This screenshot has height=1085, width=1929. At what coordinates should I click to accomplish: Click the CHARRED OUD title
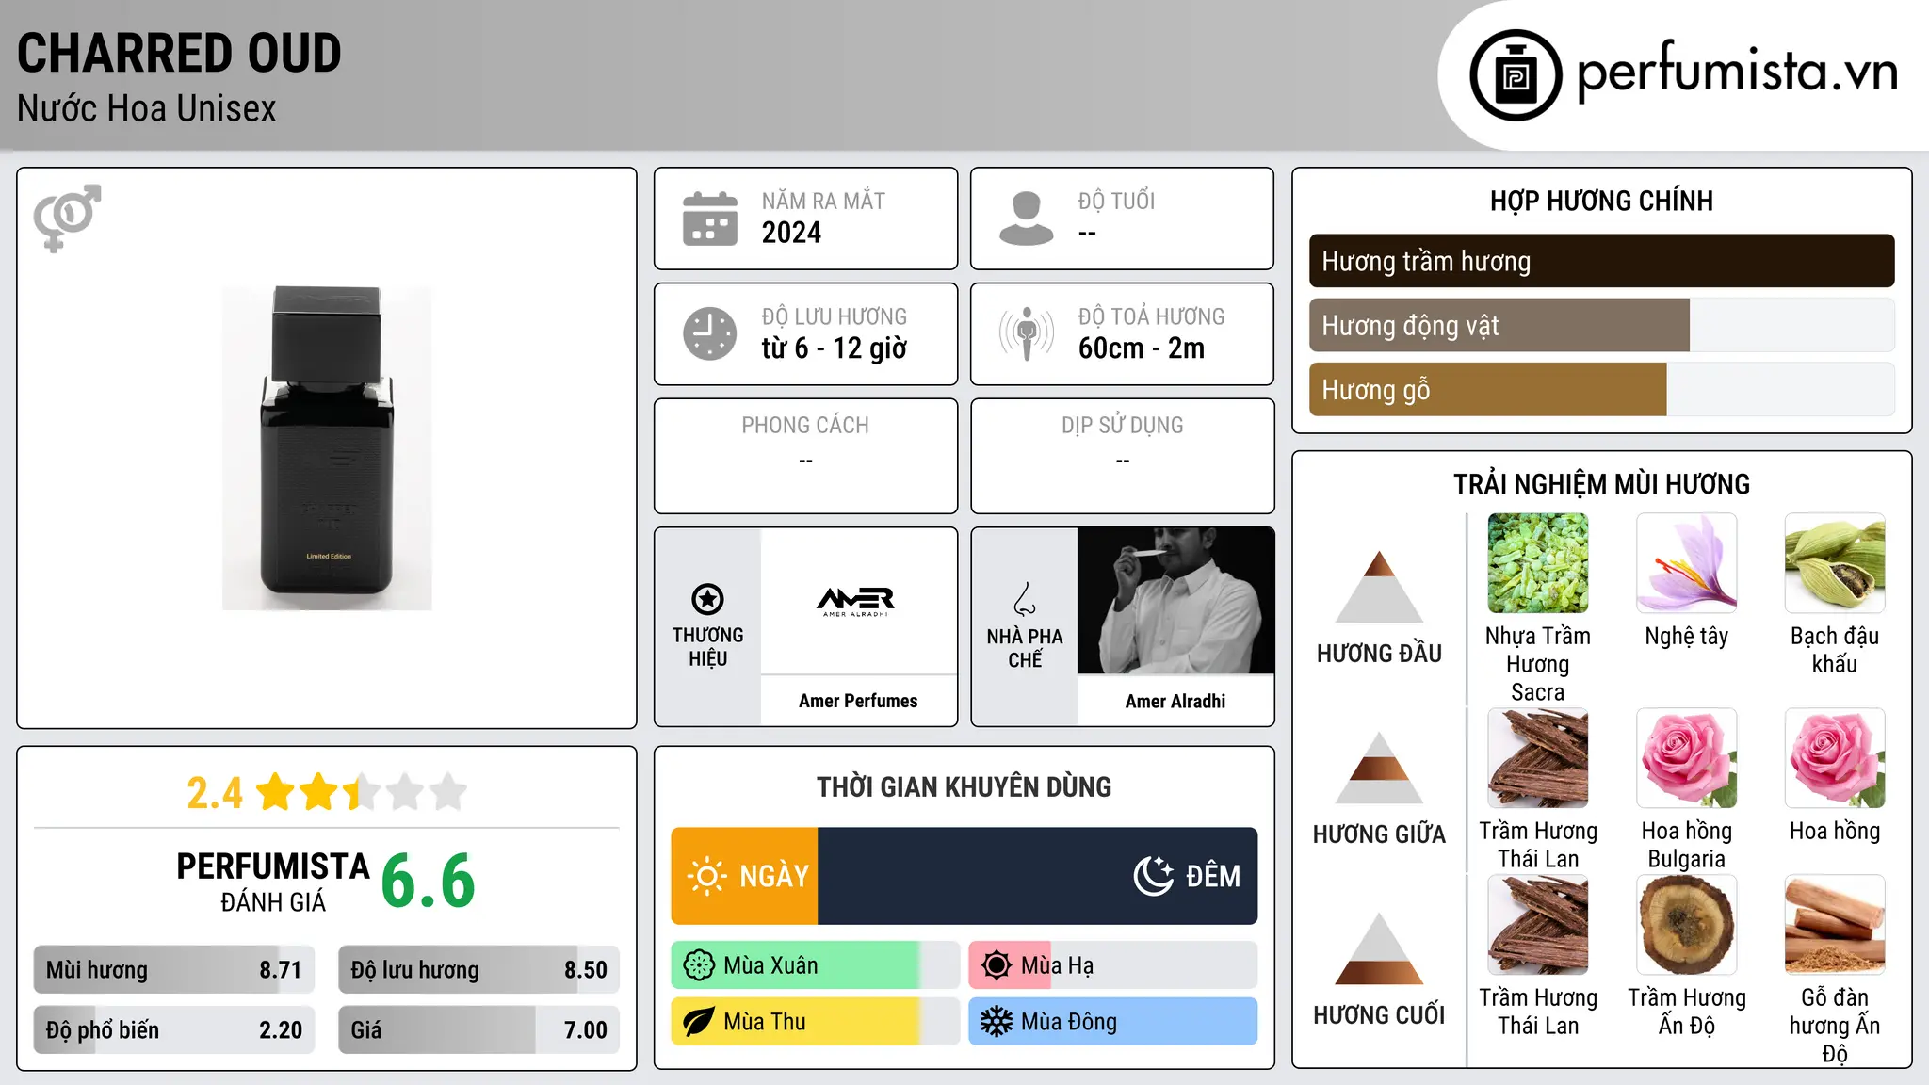coord(179,54)
